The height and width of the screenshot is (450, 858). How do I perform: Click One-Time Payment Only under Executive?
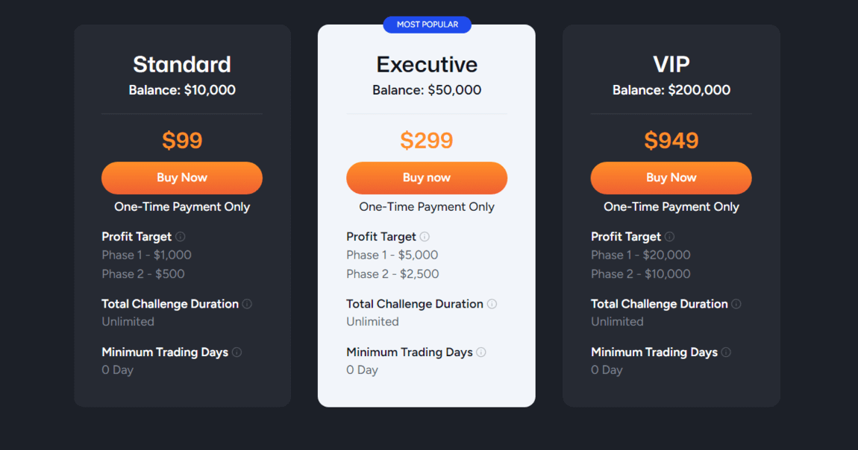pyautogui.click(x=427, y=206)
